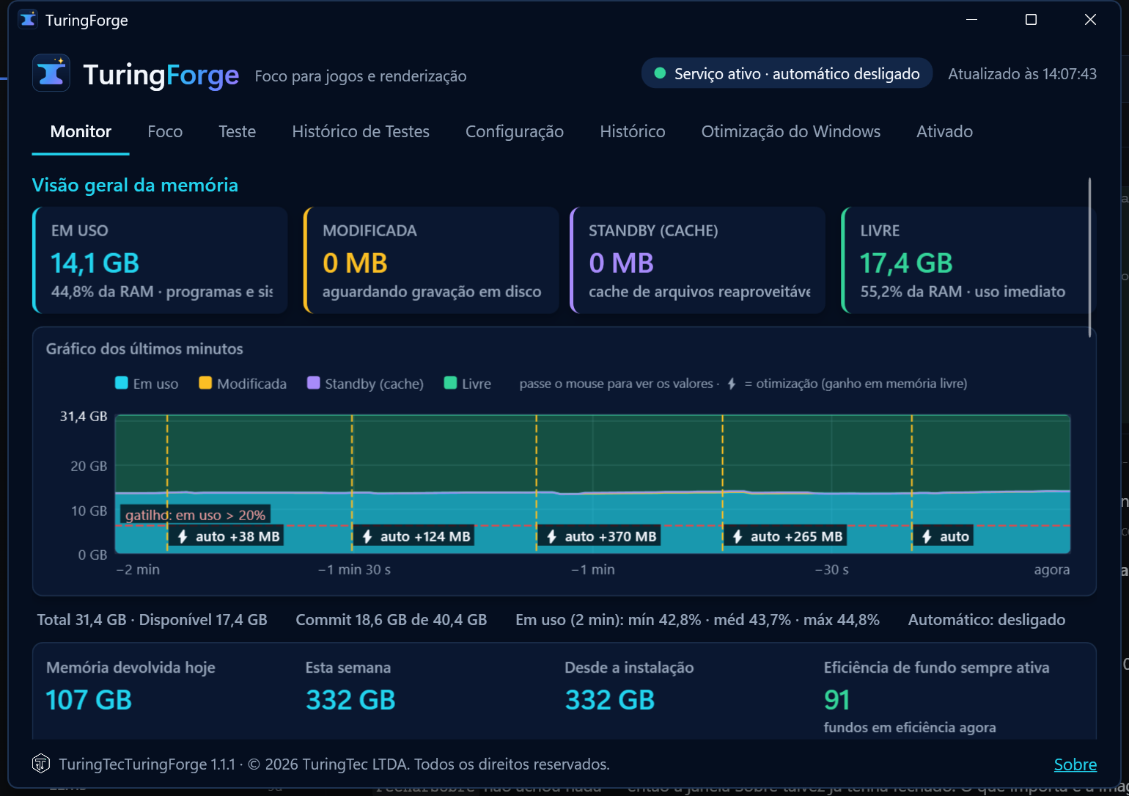Switch to the Foco tab

click(x=165, y=132)
